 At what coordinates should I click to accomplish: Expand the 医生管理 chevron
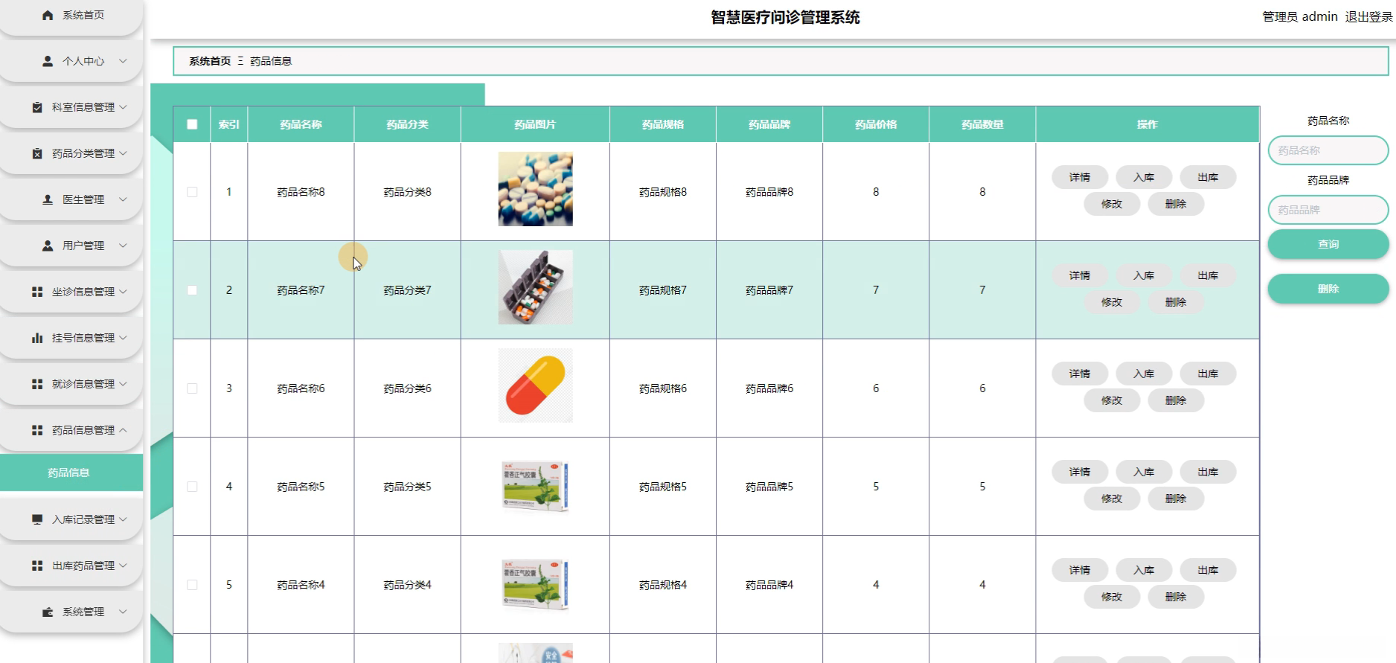coord(123,199)
